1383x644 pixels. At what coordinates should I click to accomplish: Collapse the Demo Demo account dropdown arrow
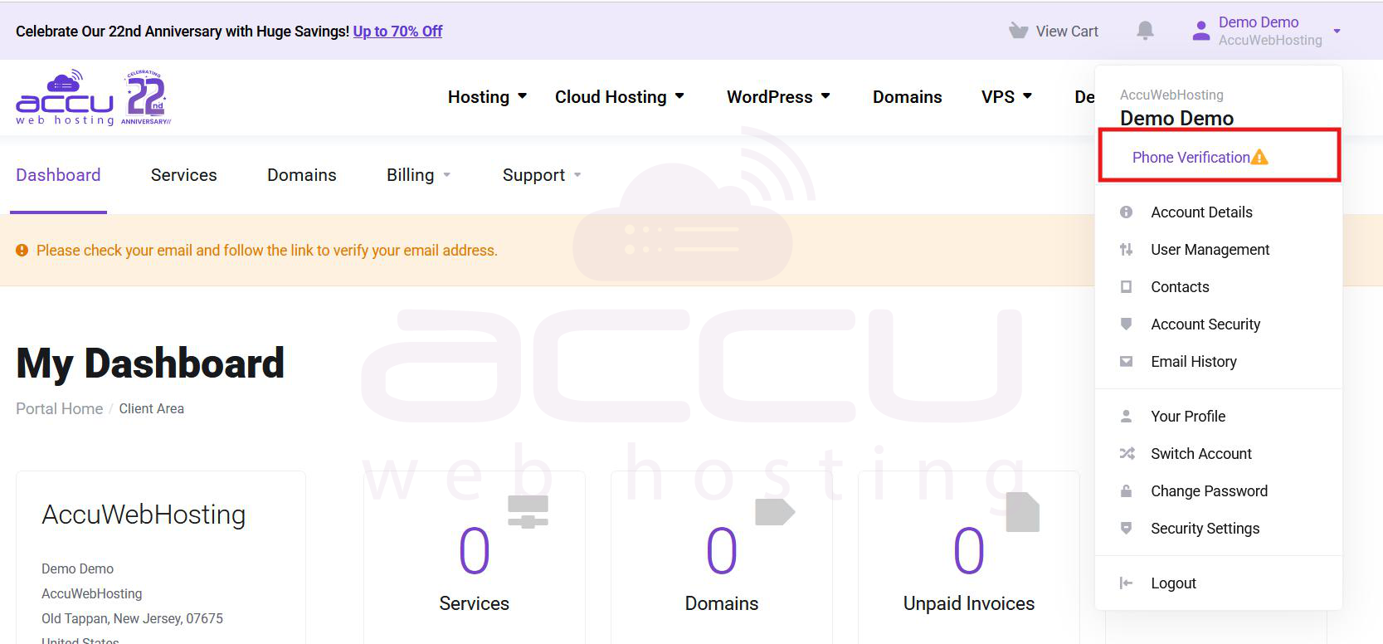click(x=1337, y=32)
